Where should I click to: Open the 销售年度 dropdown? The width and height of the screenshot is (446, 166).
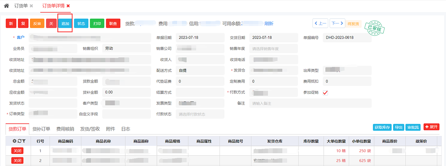point(274,49)
